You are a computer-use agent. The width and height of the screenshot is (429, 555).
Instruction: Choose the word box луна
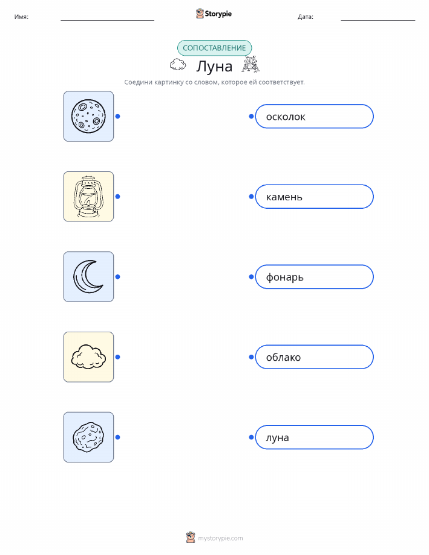coord(314,437)
